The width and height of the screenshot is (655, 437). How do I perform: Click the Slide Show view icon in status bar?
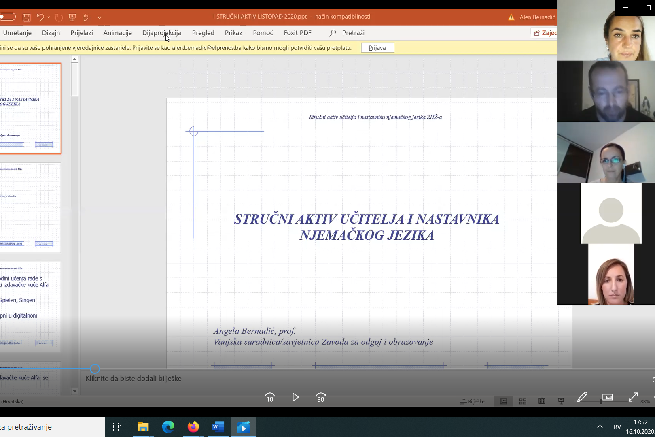click(x=561, y=401)
